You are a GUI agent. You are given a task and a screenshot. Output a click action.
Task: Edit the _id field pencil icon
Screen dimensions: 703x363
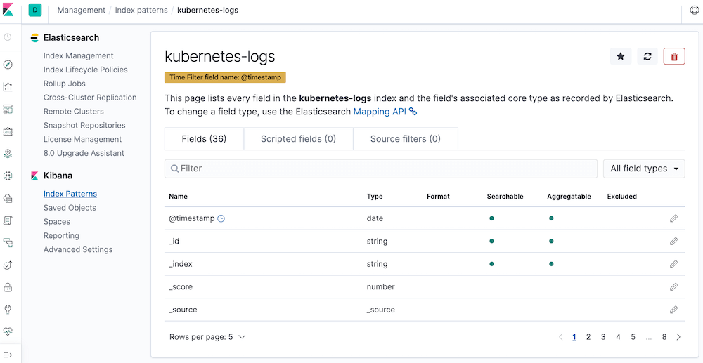(x=673, y=242)
